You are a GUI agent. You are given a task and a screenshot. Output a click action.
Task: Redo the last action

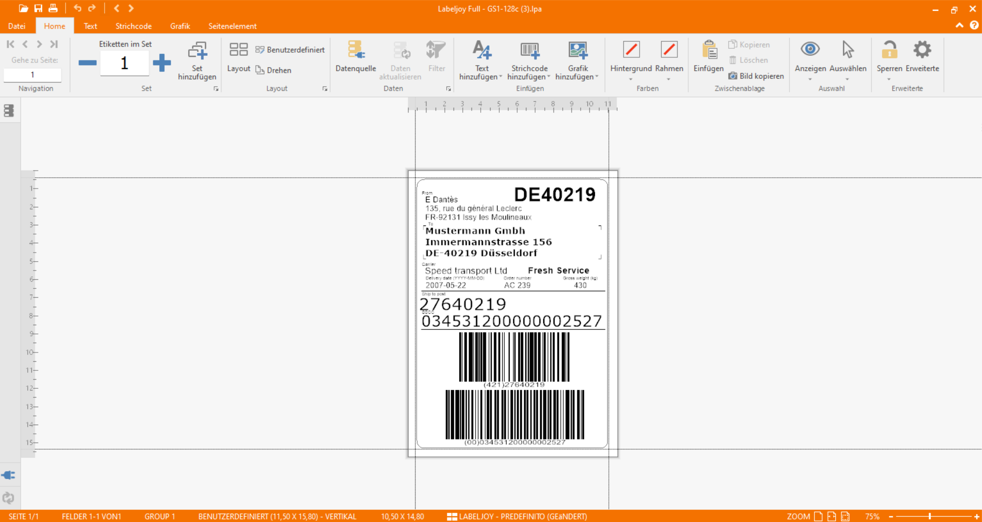(x=92, y=8)
